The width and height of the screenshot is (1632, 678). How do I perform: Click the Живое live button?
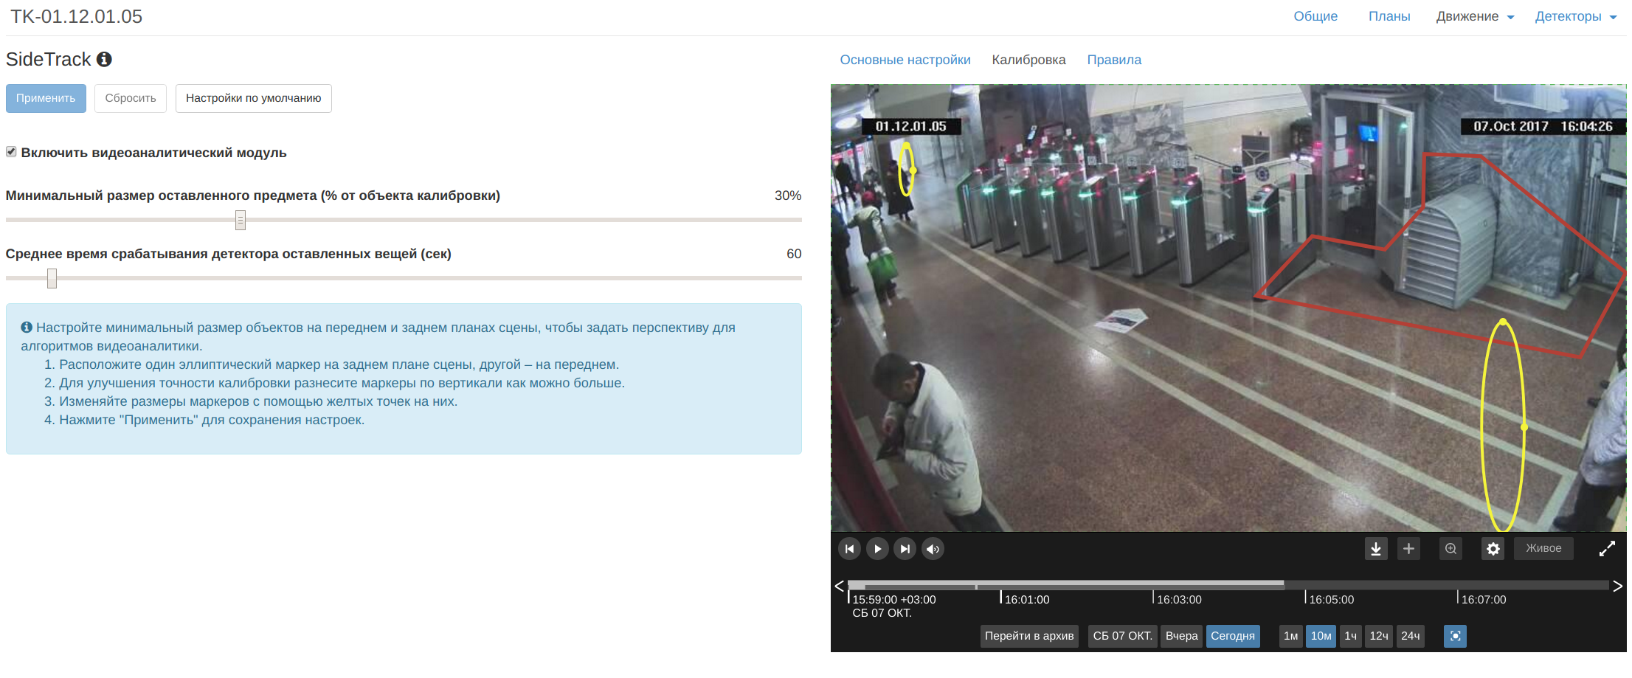(x=1543, y=548)
